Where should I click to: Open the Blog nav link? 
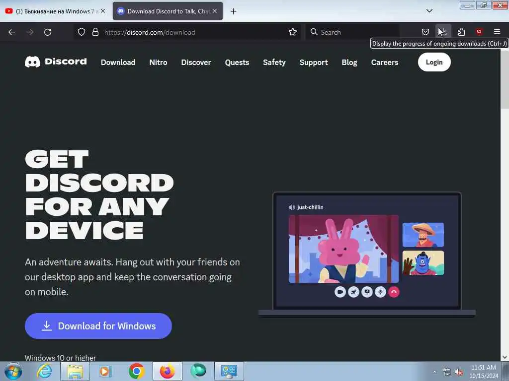click(349, 62)
